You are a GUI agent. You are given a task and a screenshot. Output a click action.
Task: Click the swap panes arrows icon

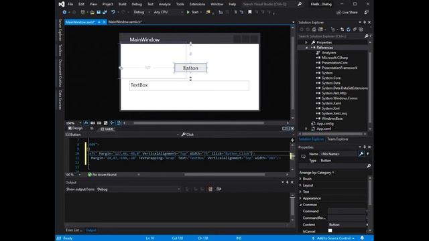pyautogui.click(x=92, y=129)
